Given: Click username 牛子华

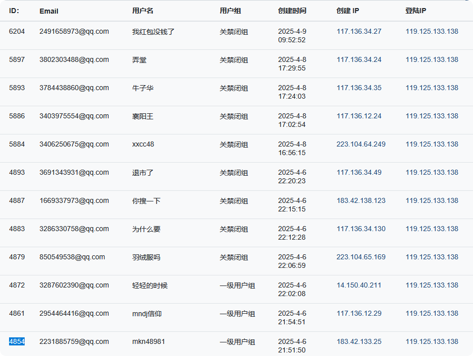Looking at the screenshot, I should [143, 88].
